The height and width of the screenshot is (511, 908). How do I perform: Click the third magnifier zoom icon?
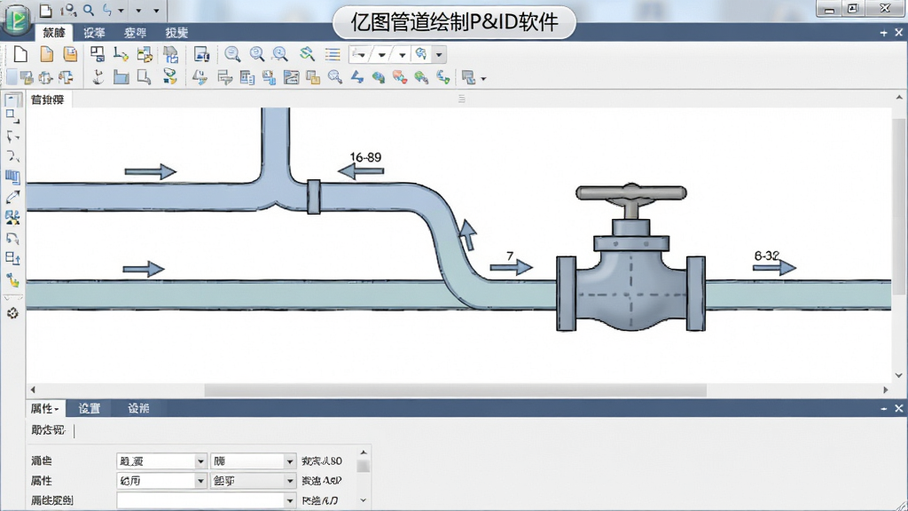pos(280,54)
